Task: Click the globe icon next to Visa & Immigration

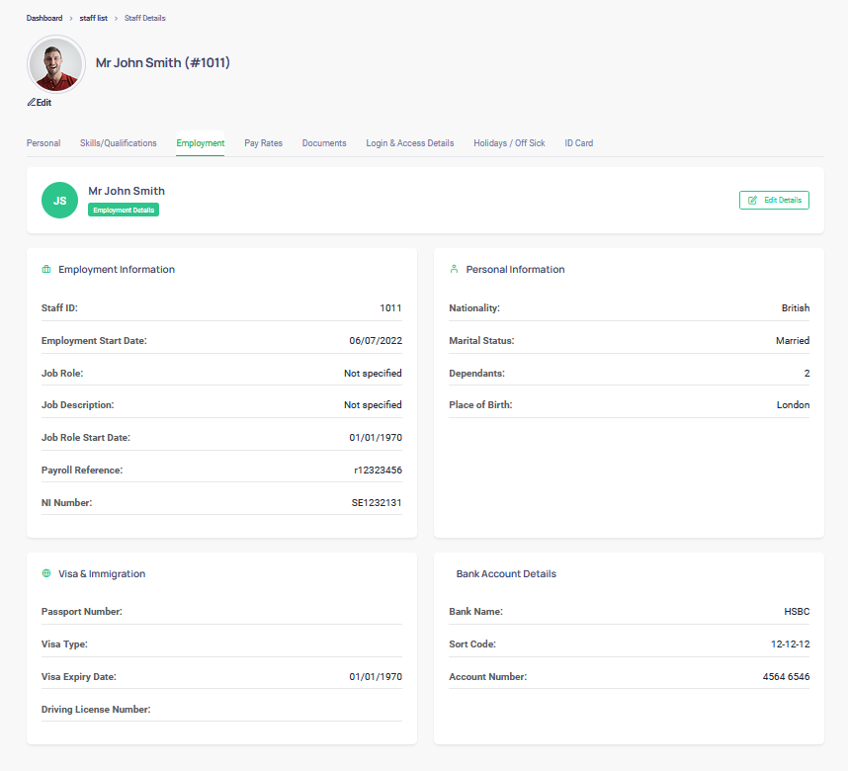Action: [45, 573]
